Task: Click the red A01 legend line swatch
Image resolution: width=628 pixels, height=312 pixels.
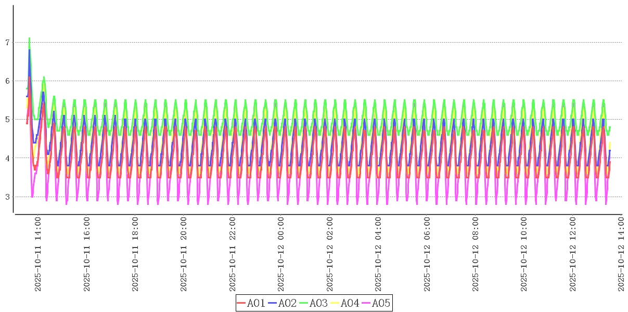Action: [241, 303]
